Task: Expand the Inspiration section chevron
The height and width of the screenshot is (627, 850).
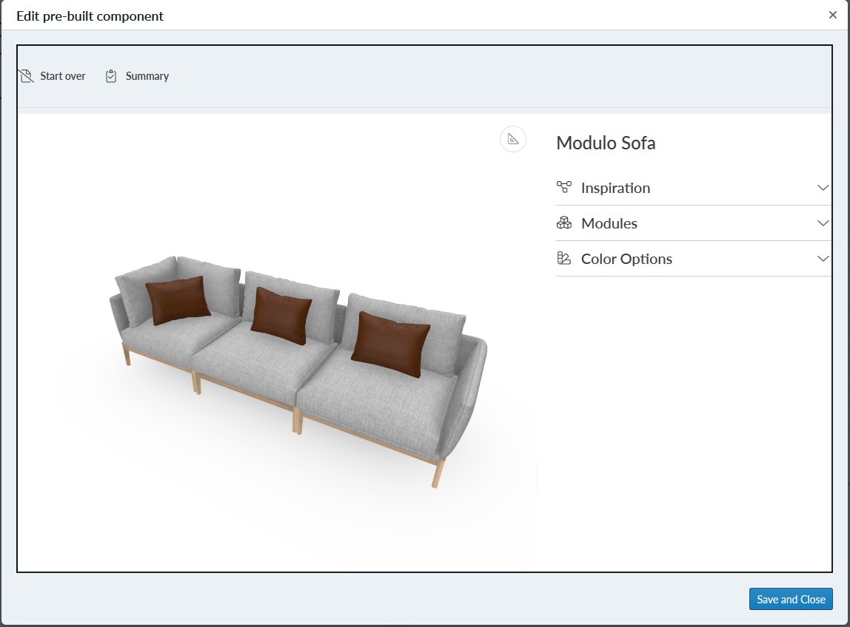Action: point(823,187)
